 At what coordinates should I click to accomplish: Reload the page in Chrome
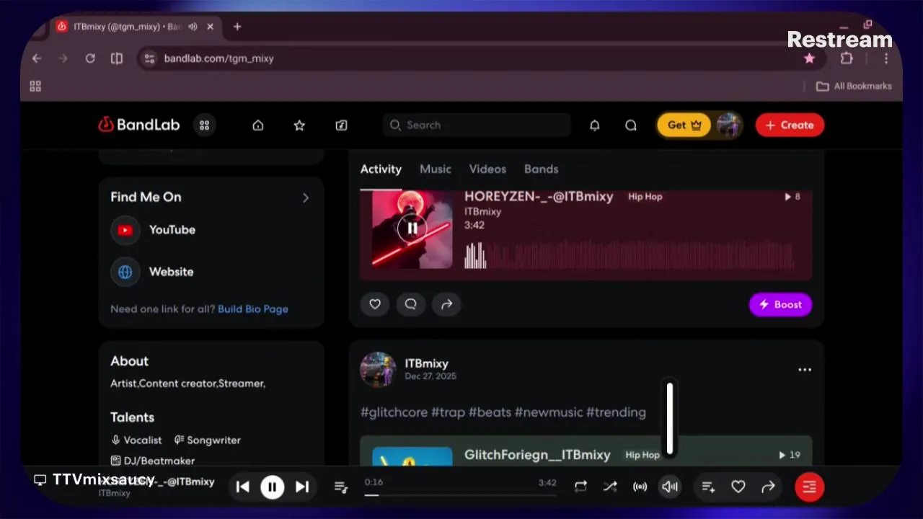(x=90, y=58)
